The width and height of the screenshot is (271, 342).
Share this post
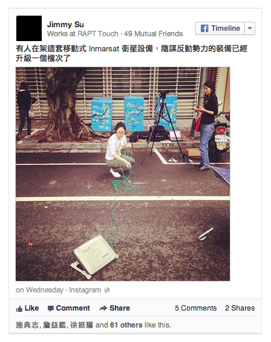click(x=120, y=308)
